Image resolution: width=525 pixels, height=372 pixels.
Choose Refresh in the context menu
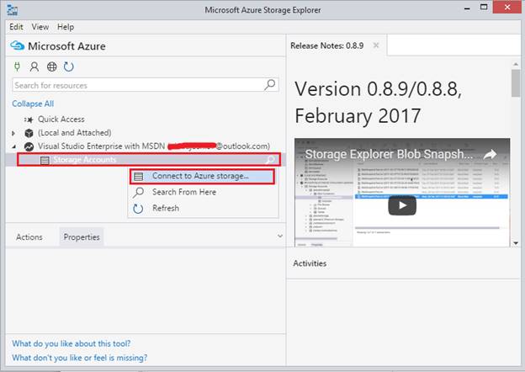(x=204, y=208)
